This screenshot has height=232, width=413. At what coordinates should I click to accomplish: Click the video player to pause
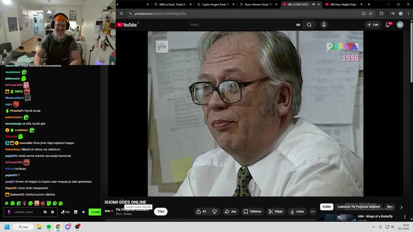(x=256, y=113)
